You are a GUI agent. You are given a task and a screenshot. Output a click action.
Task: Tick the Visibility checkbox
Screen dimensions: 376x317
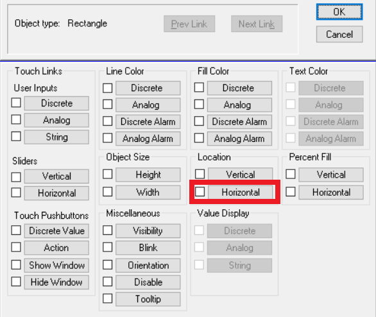click(x=107, y=230)
